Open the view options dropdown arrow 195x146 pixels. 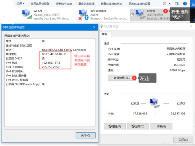click(x=169, y=4)
